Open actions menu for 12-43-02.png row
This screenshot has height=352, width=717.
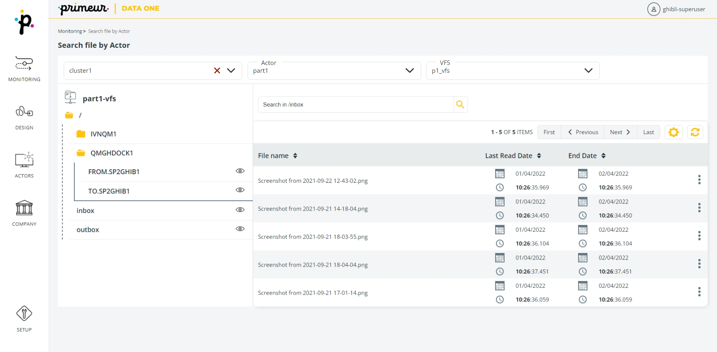click(699, 180)
